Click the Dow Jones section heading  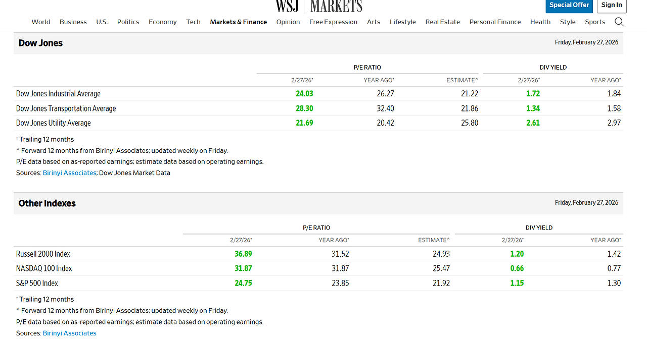(x=40, y=43)
